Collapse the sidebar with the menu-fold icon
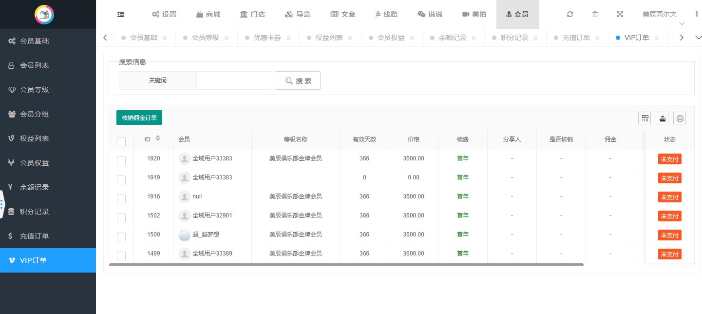Viewport: 702px width, 314px height. [x=121, y=14]
